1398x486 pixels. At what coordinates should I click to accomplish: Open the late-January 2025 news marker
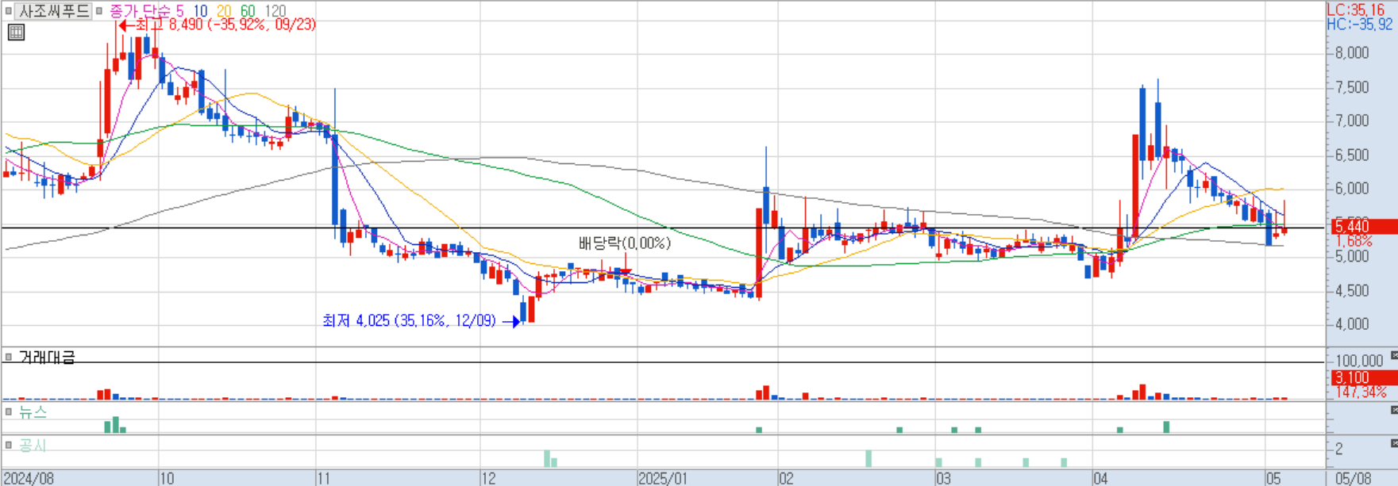tap(759, 430)
